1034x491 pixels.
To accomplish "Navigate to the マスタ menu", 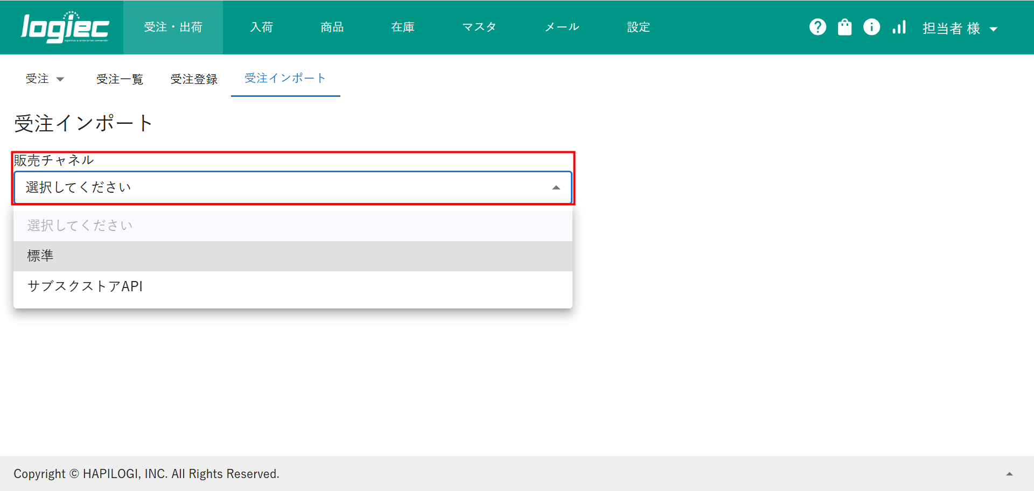I will (479, 27).
